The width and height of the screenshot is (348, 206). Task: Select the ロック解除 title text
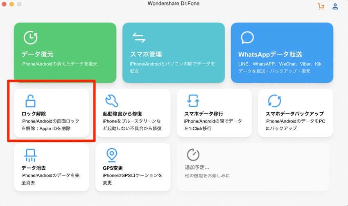34,114
